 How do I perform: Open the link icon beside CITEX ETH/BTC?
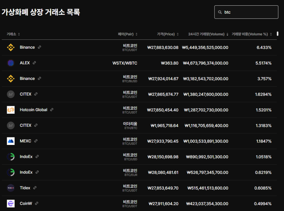(x=36, y=125)
